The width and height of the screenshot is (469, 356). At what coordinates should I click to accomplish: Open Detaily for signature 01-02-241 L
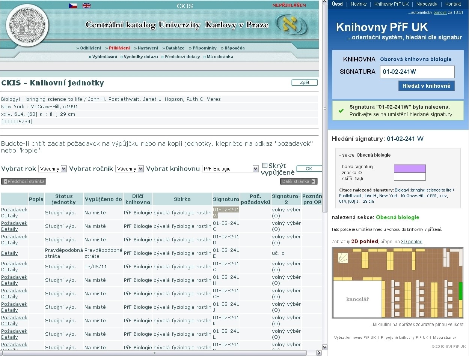9,337
